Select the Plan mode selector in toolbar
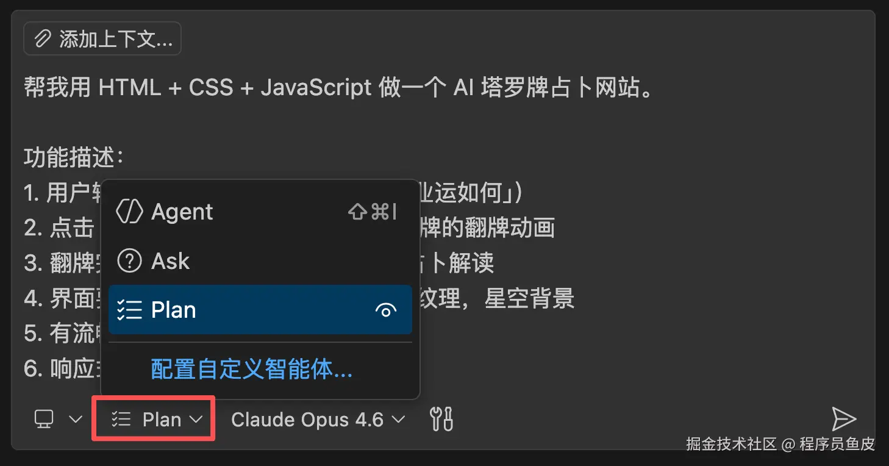889x466 pixels. (154, 419)
